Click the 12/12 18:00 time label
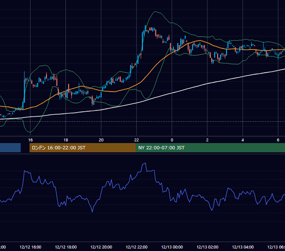The image size is (285, 251). pos(66,247)
